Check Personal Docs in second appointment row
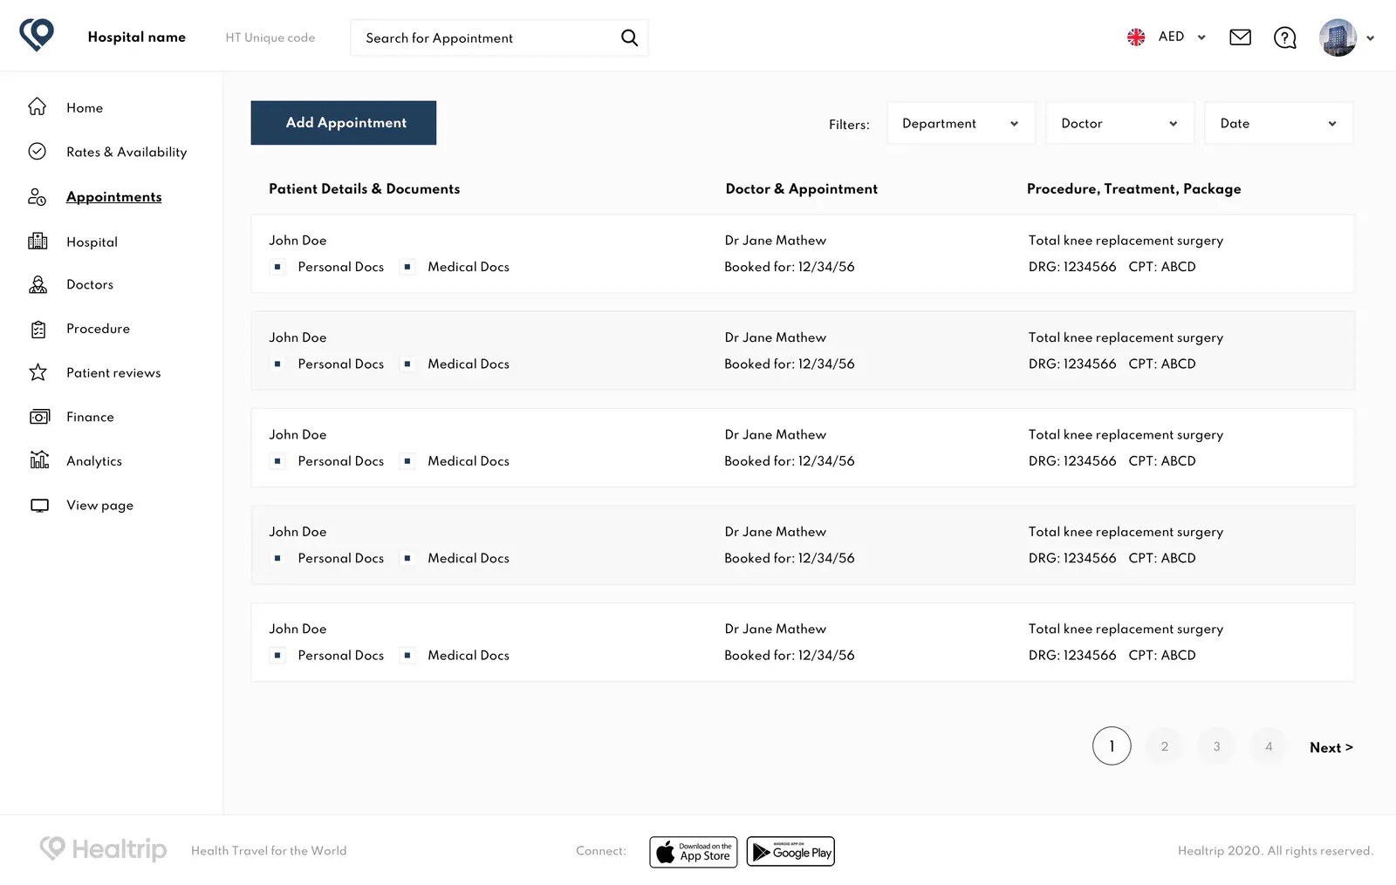Screen dimensions: 1396x885 coord(277,364)
